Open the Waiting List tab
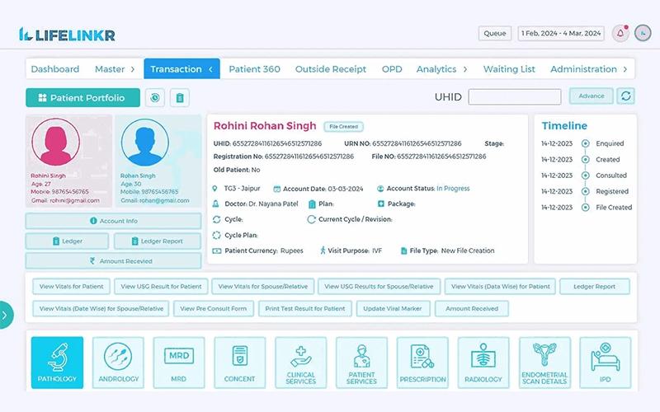Viewport: 660px width, 412px height. pyautogui.click(x=509, y=69)
